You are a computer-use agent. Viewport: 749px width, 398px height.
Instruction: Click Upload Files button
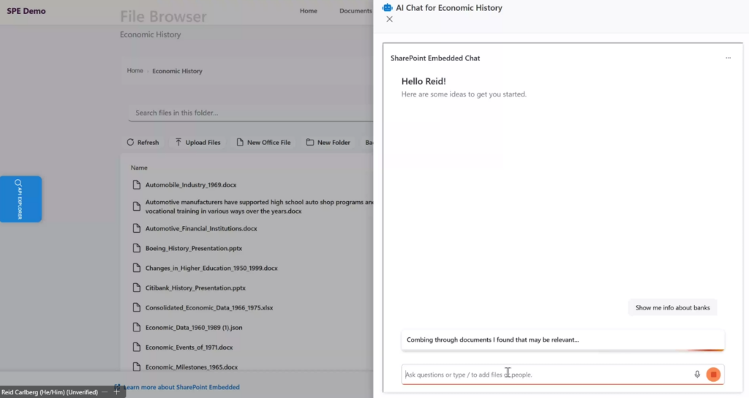pyautogui.click(x=197, y=143)
